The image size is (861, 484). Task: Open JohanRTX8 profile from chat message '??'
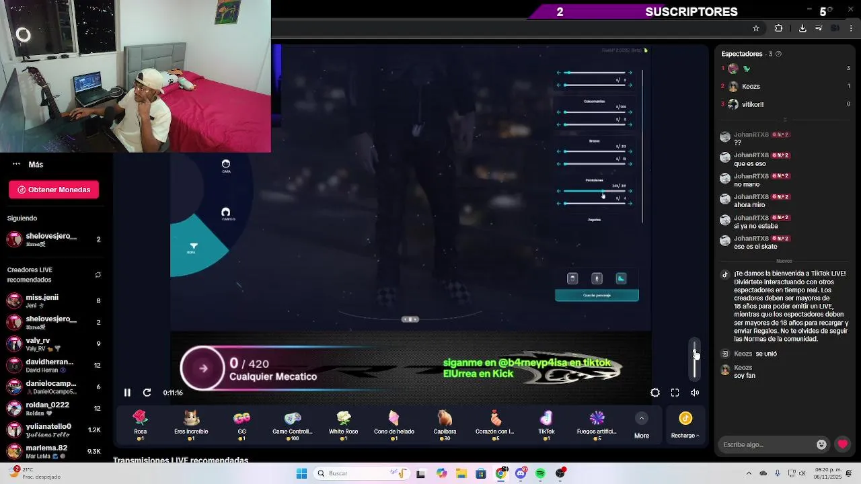tap(751, 134)
